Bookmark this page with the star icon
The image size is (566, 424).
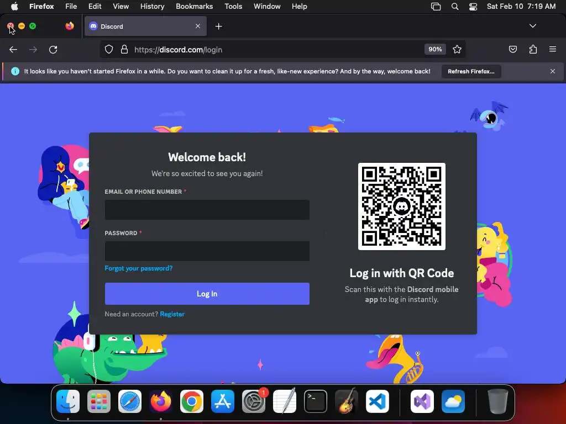[x=457, y=49]
